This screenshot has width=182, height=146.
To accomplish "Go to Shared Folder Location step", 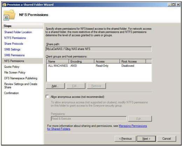I will coord(18,32).
